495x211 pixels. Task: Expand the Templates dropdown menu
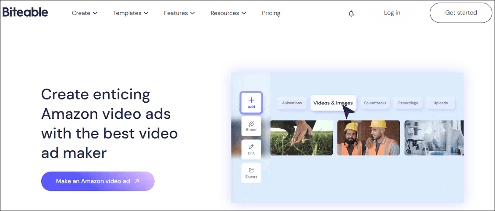tap(131, 13)
